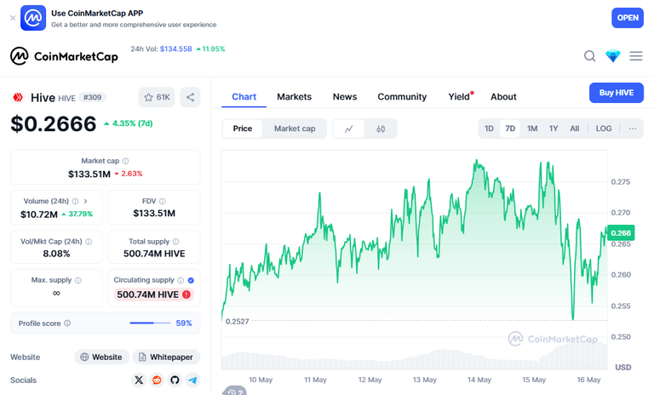Viewport: 654px width, 395px height.
Task: Click the Buy HIVE button
Action: pyautogui.click(x=616, y=93)
